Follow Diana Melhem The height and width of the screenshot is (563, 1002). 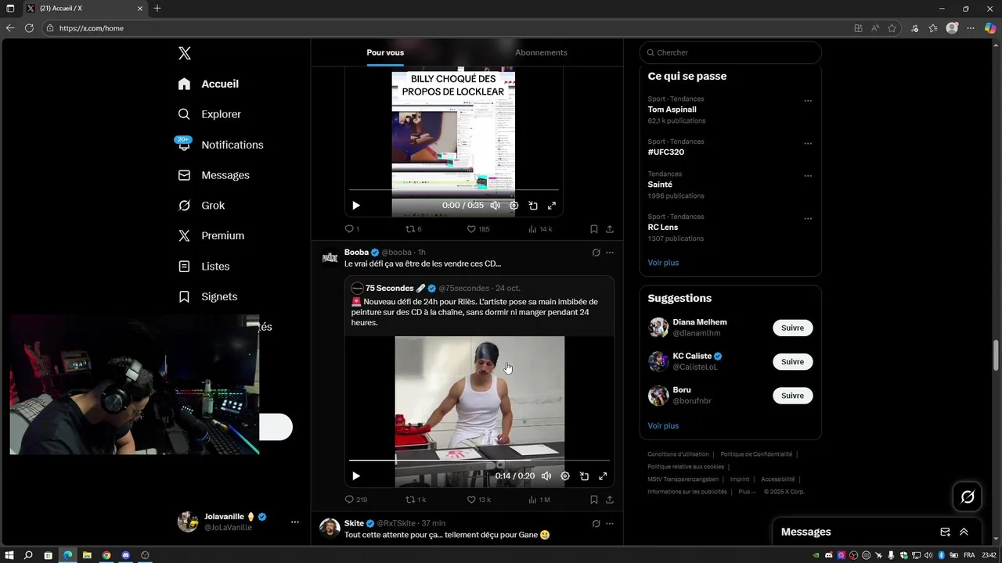792,328
